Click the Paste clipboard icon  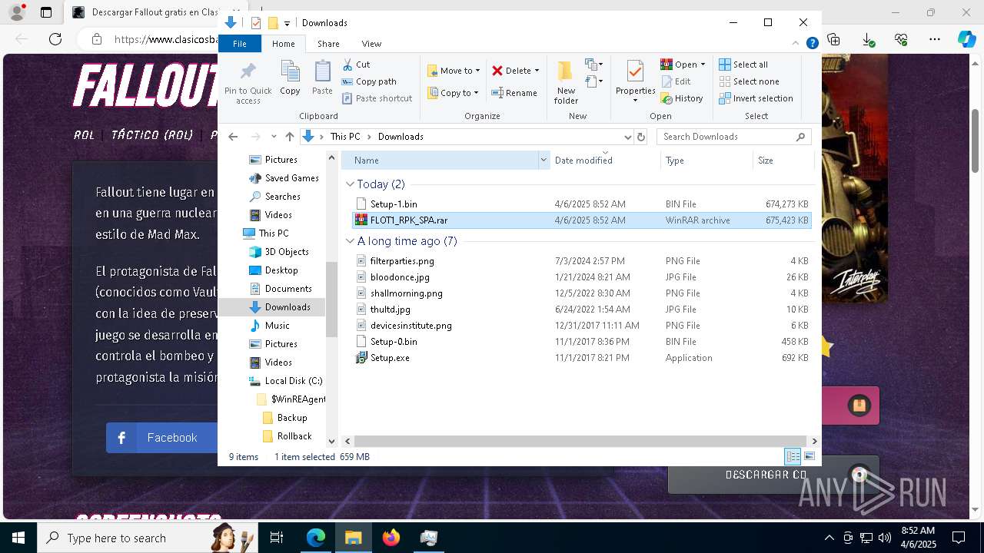click(x=322, y=72)
